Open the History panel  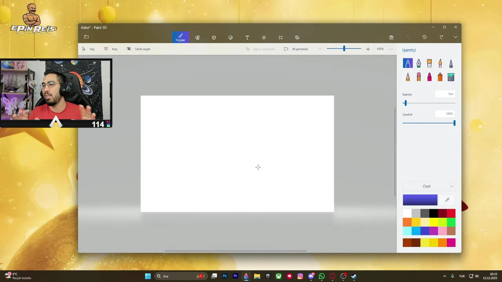[424, 37]
